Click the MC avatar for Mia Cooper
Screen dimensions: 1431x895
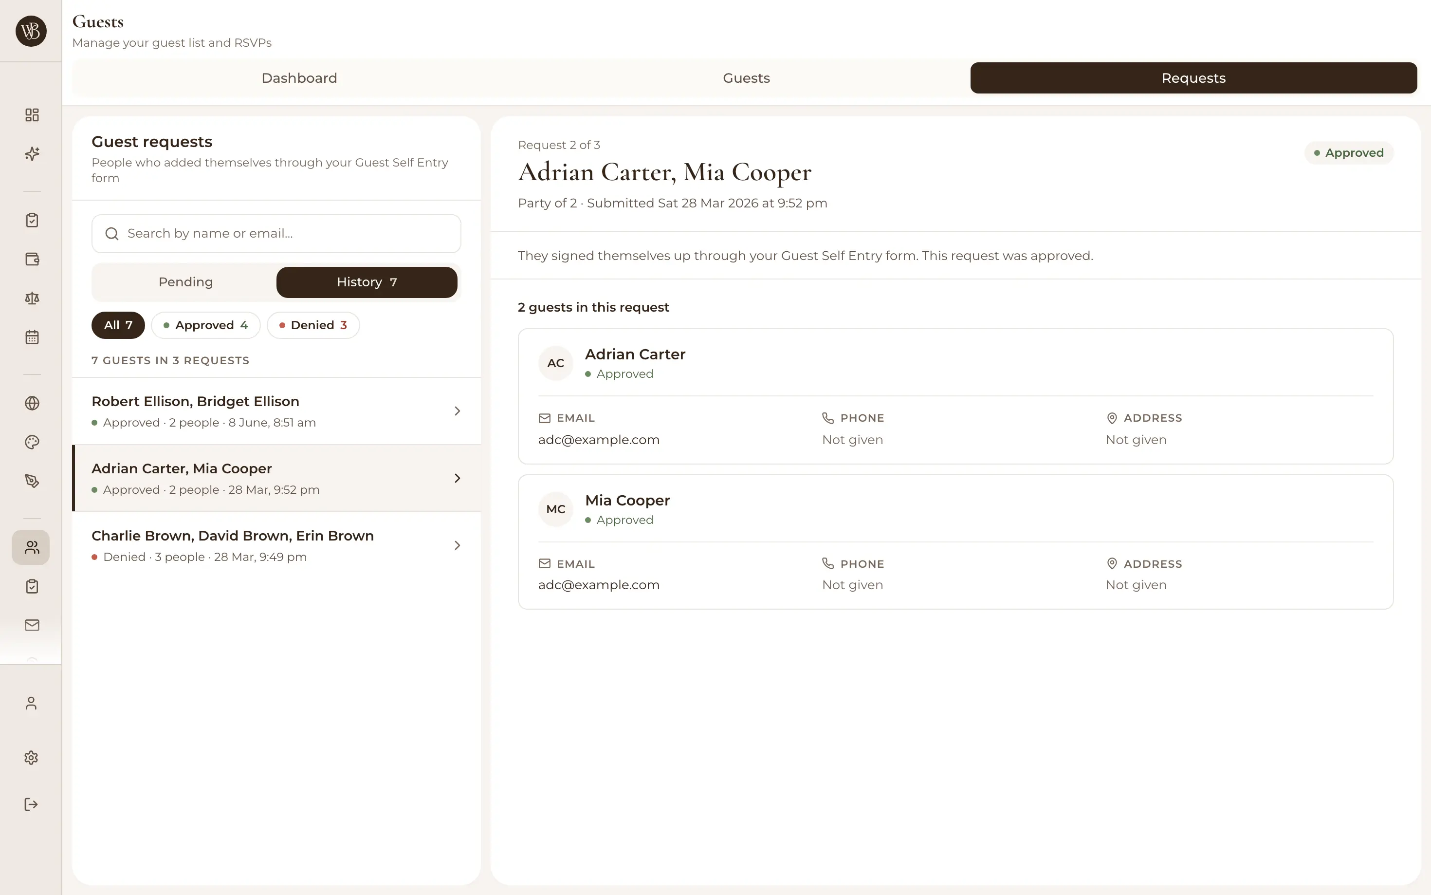tap(555, 509)
